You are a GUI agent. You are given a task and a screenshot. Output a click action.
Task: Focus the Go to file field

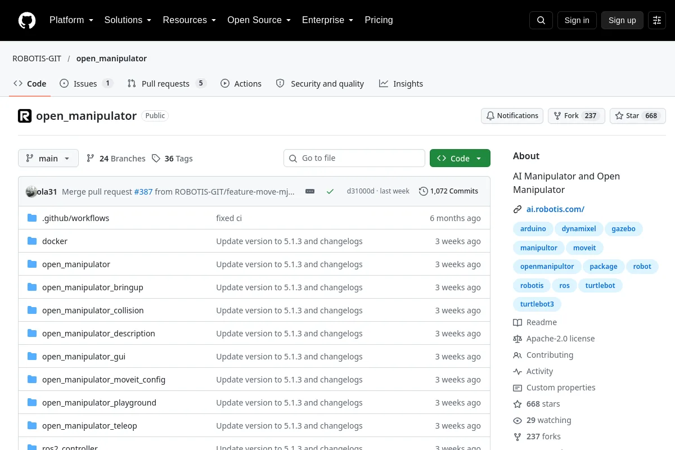(354, 159)
